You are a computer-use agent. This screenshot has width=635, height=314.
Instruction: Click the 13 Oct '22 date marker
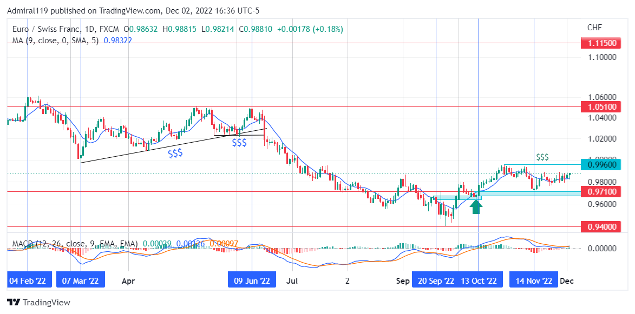tap(479, 280)
